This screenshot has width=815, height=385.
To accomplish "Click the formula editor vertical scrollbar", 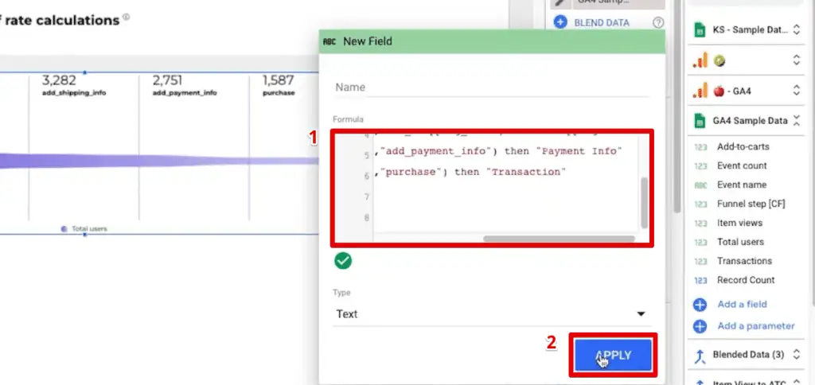I will pos(644,203).
